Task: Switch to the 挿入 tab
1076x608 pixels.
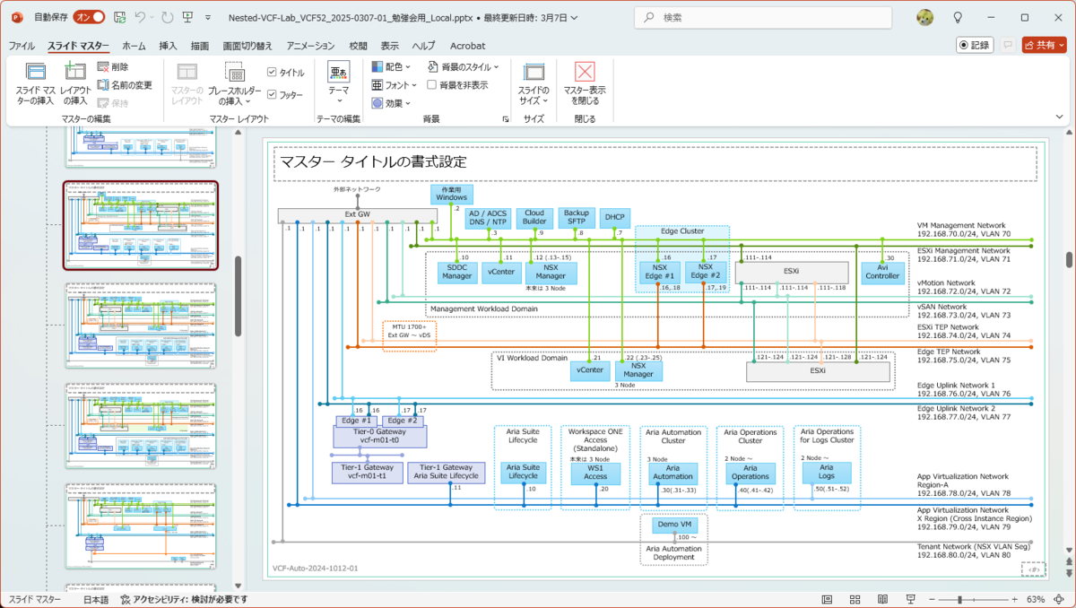Action: (168, 46)
